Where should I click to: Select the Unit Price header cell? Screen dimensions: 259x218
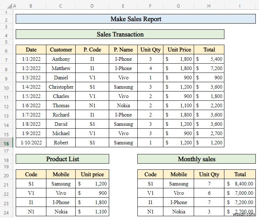pos(179,49)
